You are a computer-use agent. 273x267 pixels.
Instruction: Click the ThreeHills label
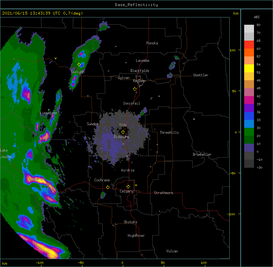click(x=169, y=133)
